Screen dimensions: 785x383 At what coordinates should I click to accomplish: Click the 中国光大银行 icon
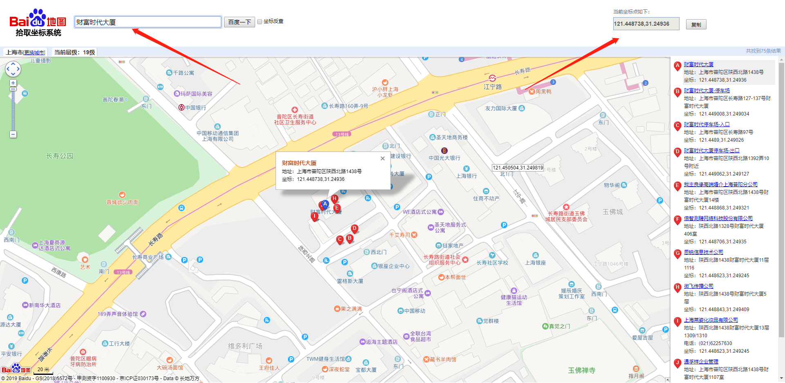tap(444, 151)
